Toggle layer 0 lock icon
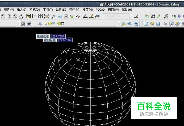184x126 pixels. point(59,23)
